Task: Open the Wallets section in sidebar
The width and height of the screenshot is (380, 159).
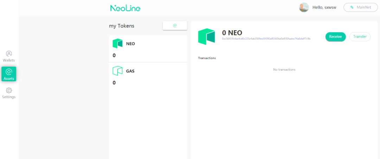Action: (9, 56)
